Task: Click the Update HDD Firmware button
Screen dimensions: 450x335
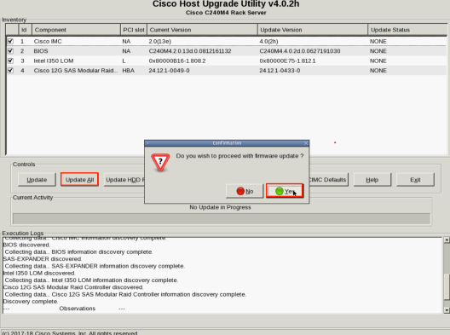Action: point(124,180)
